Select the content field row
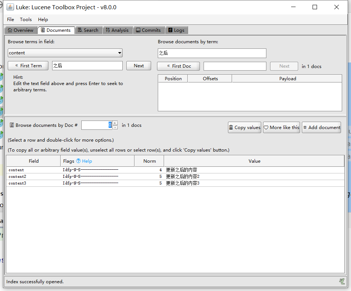The height and width of the screenshot is (291, 351). coord(175,170)
